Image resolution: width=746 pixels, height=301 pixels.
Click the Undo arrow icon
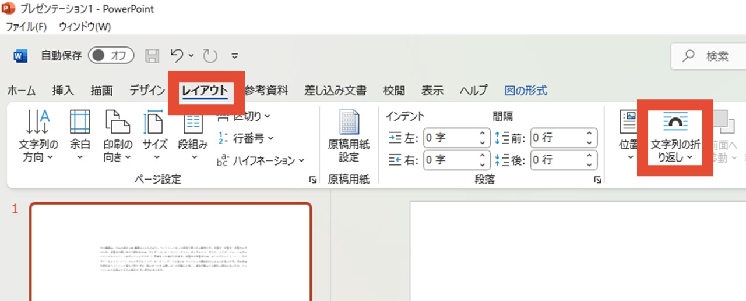point(177,56)
